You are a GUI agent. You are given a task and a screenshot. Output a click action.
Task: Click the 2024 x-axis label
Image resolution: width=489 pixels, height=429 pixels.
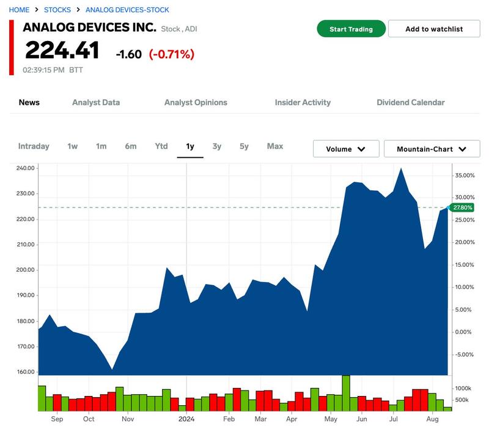[x=186, y=419]
